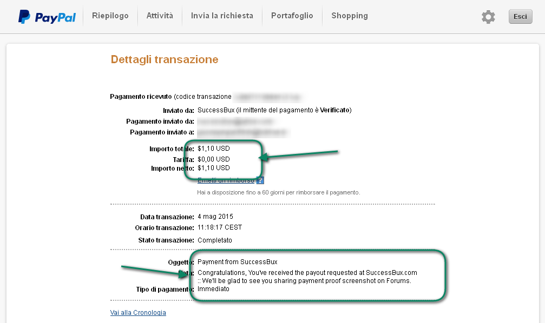
Task: Select the Congratulations note text line
Action: pos(307,273)
